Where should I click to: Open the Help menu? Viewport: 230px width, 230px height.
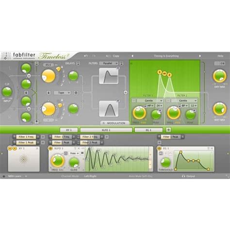pyautogui.click(x=220, y=56)
